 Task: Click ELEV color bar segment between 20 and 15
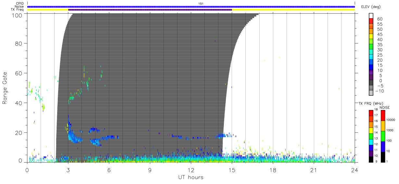tap(371, 63)
